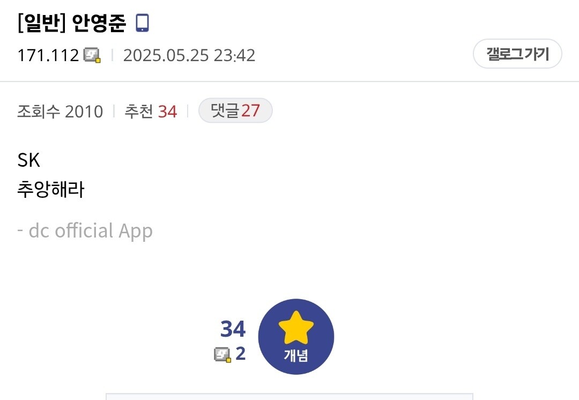Open the 댓글 27 comments pill
The width and height of the screenshot is (579, 400).
pos(235,110)
